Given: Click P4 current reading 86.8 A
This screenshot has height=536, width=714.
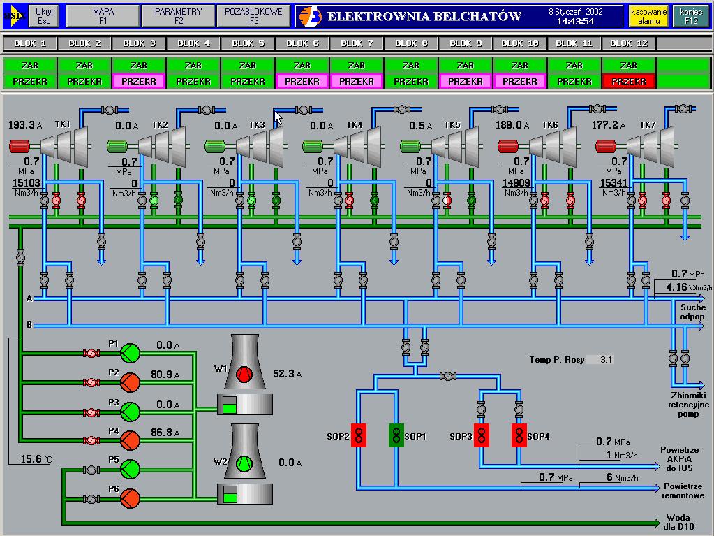Looking at the screenshot, I should coord(165,432).
